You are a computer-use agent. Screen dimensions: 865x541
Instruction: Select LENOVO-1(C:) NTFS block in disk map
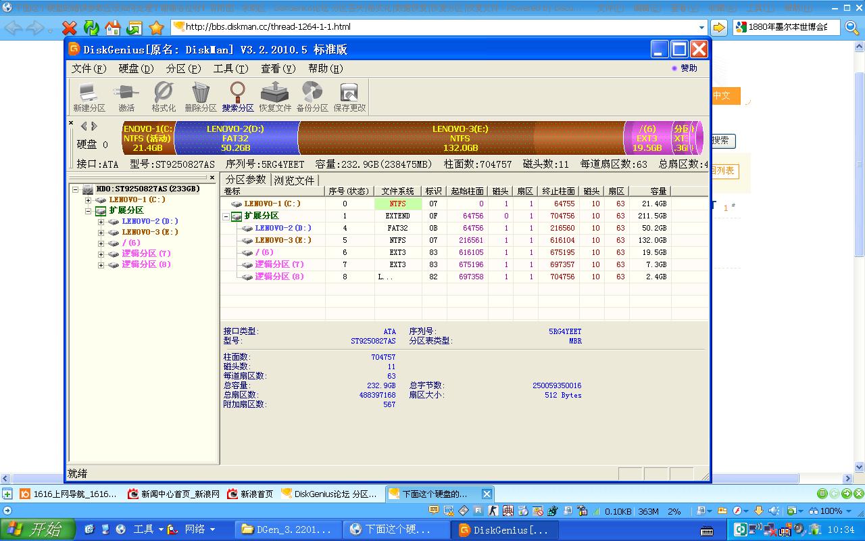pyautogui.click(x=148, y=138)
